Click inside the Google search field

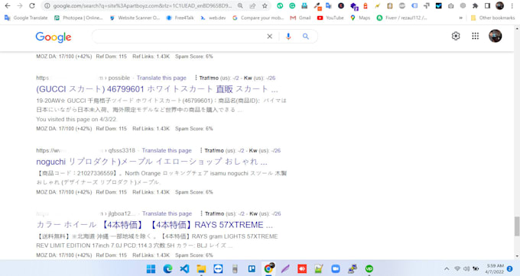(179, 37)
